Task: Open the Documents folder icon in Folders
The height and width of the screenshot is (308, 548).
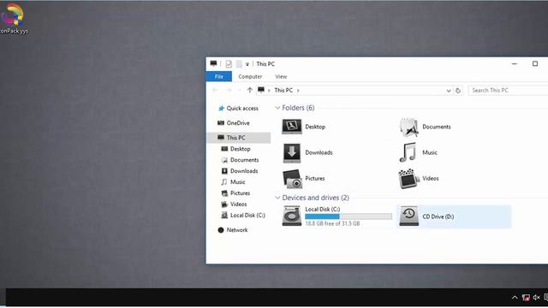Action: point(409,127)
